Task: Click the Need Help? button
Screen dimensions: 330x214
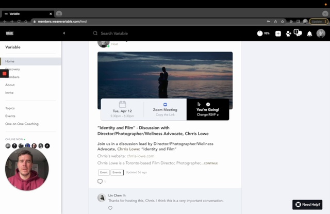Action: pos(307,204)
